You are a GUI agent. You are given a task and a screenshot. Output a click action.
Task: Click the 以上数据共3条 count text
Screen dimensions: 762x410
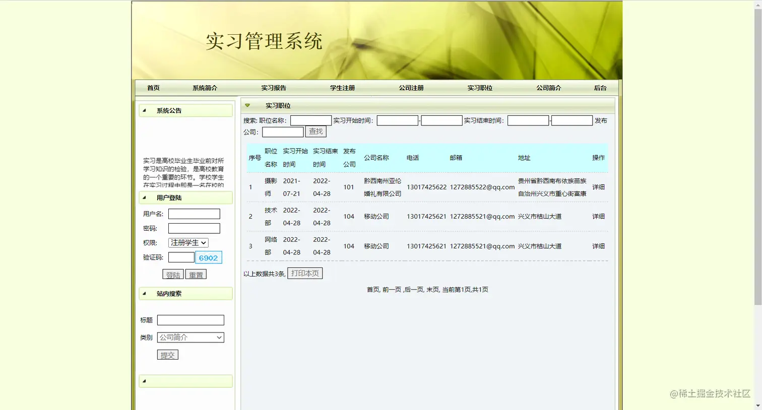tap(265, 274)
